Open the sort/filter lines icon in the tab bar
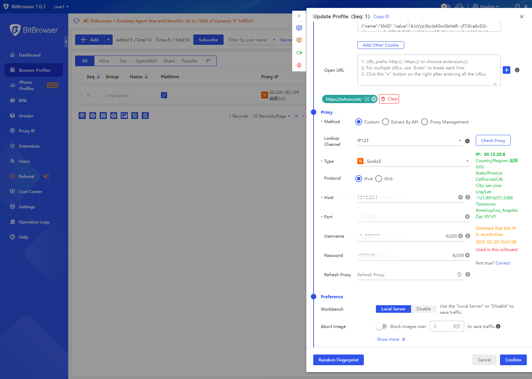The image size is (532, 379). tap(208, 61)
